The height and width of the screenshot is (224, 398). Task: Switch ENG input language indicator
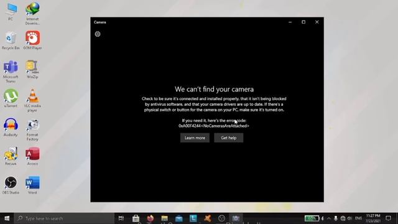point(358,218)
